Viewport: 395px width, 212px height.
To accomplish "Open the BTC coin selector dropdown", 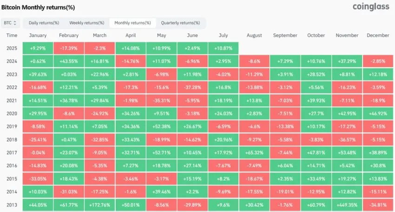I will click(x=10, y=23).
